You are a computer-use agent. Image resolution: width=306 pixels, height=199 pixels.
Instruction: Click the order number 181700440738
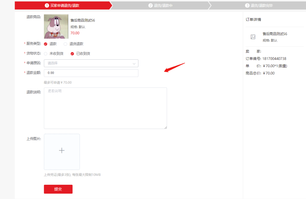pyautogui.click(x=274, y=59)
